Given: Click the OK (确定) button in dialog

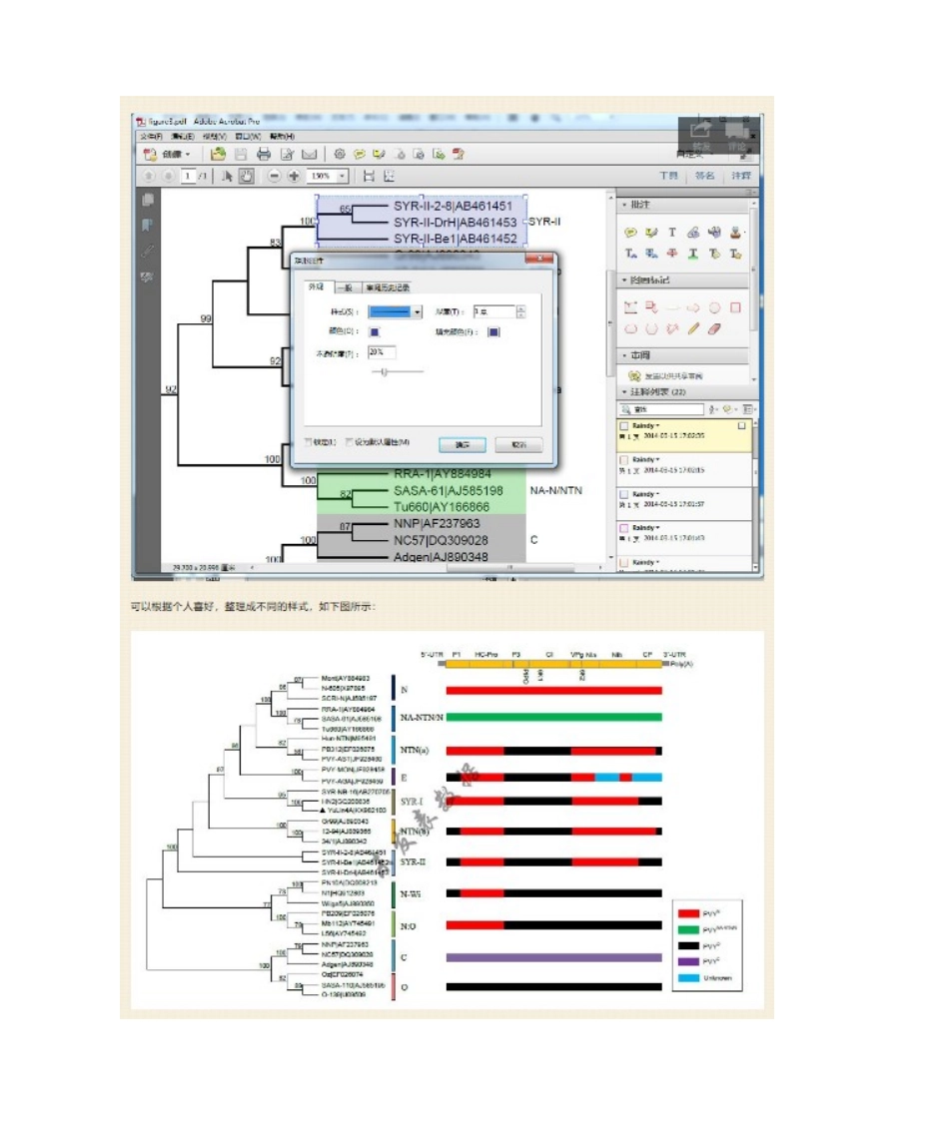Looking at the screenshot, I should [x=463, y=445].
